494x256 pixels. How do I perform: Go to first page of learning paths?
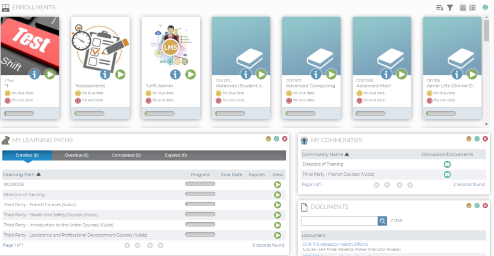[127, 245]
